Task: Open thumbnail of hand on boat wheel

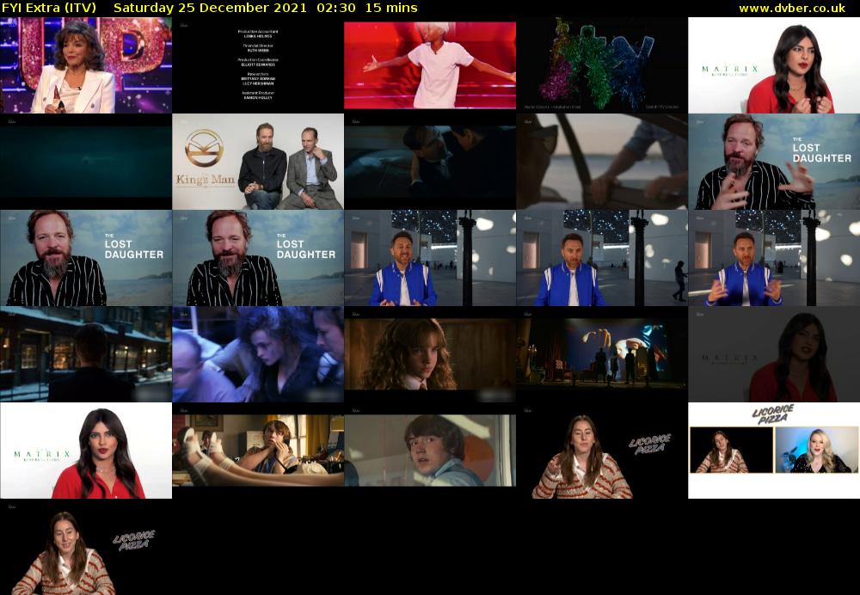Action: coord(602,162)
